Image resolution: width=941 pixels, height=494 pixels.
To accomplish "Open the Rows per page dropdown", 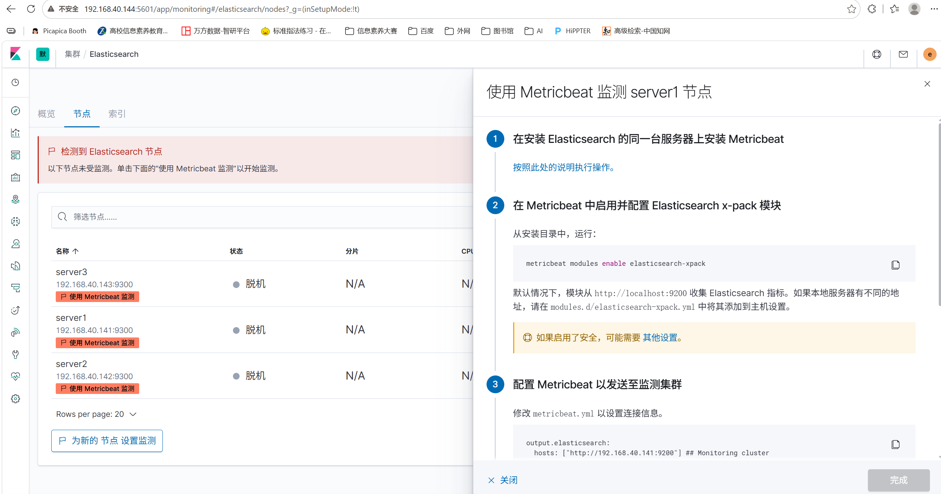I will 96,414.
